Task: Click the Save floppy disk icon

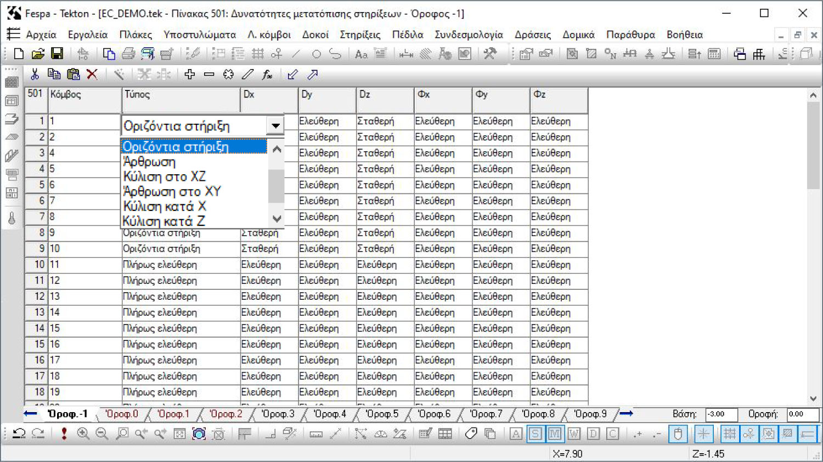Action: (x=57, y=54)
